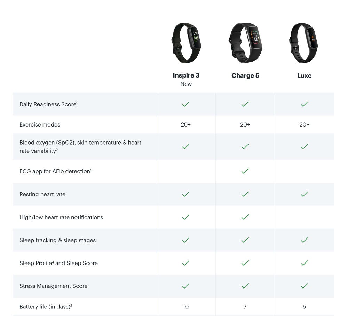Image resolution: width=347 pixels, height=316 pixels.
Task: Select the Daily Readiness Score label
Action: click(48, 104)
